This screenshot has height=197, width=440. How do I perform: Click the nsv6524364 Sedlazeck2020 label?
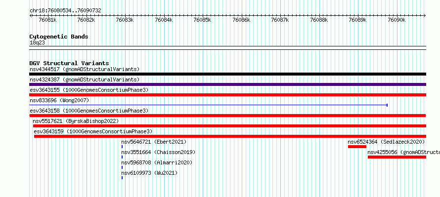[x=386, y=142]
